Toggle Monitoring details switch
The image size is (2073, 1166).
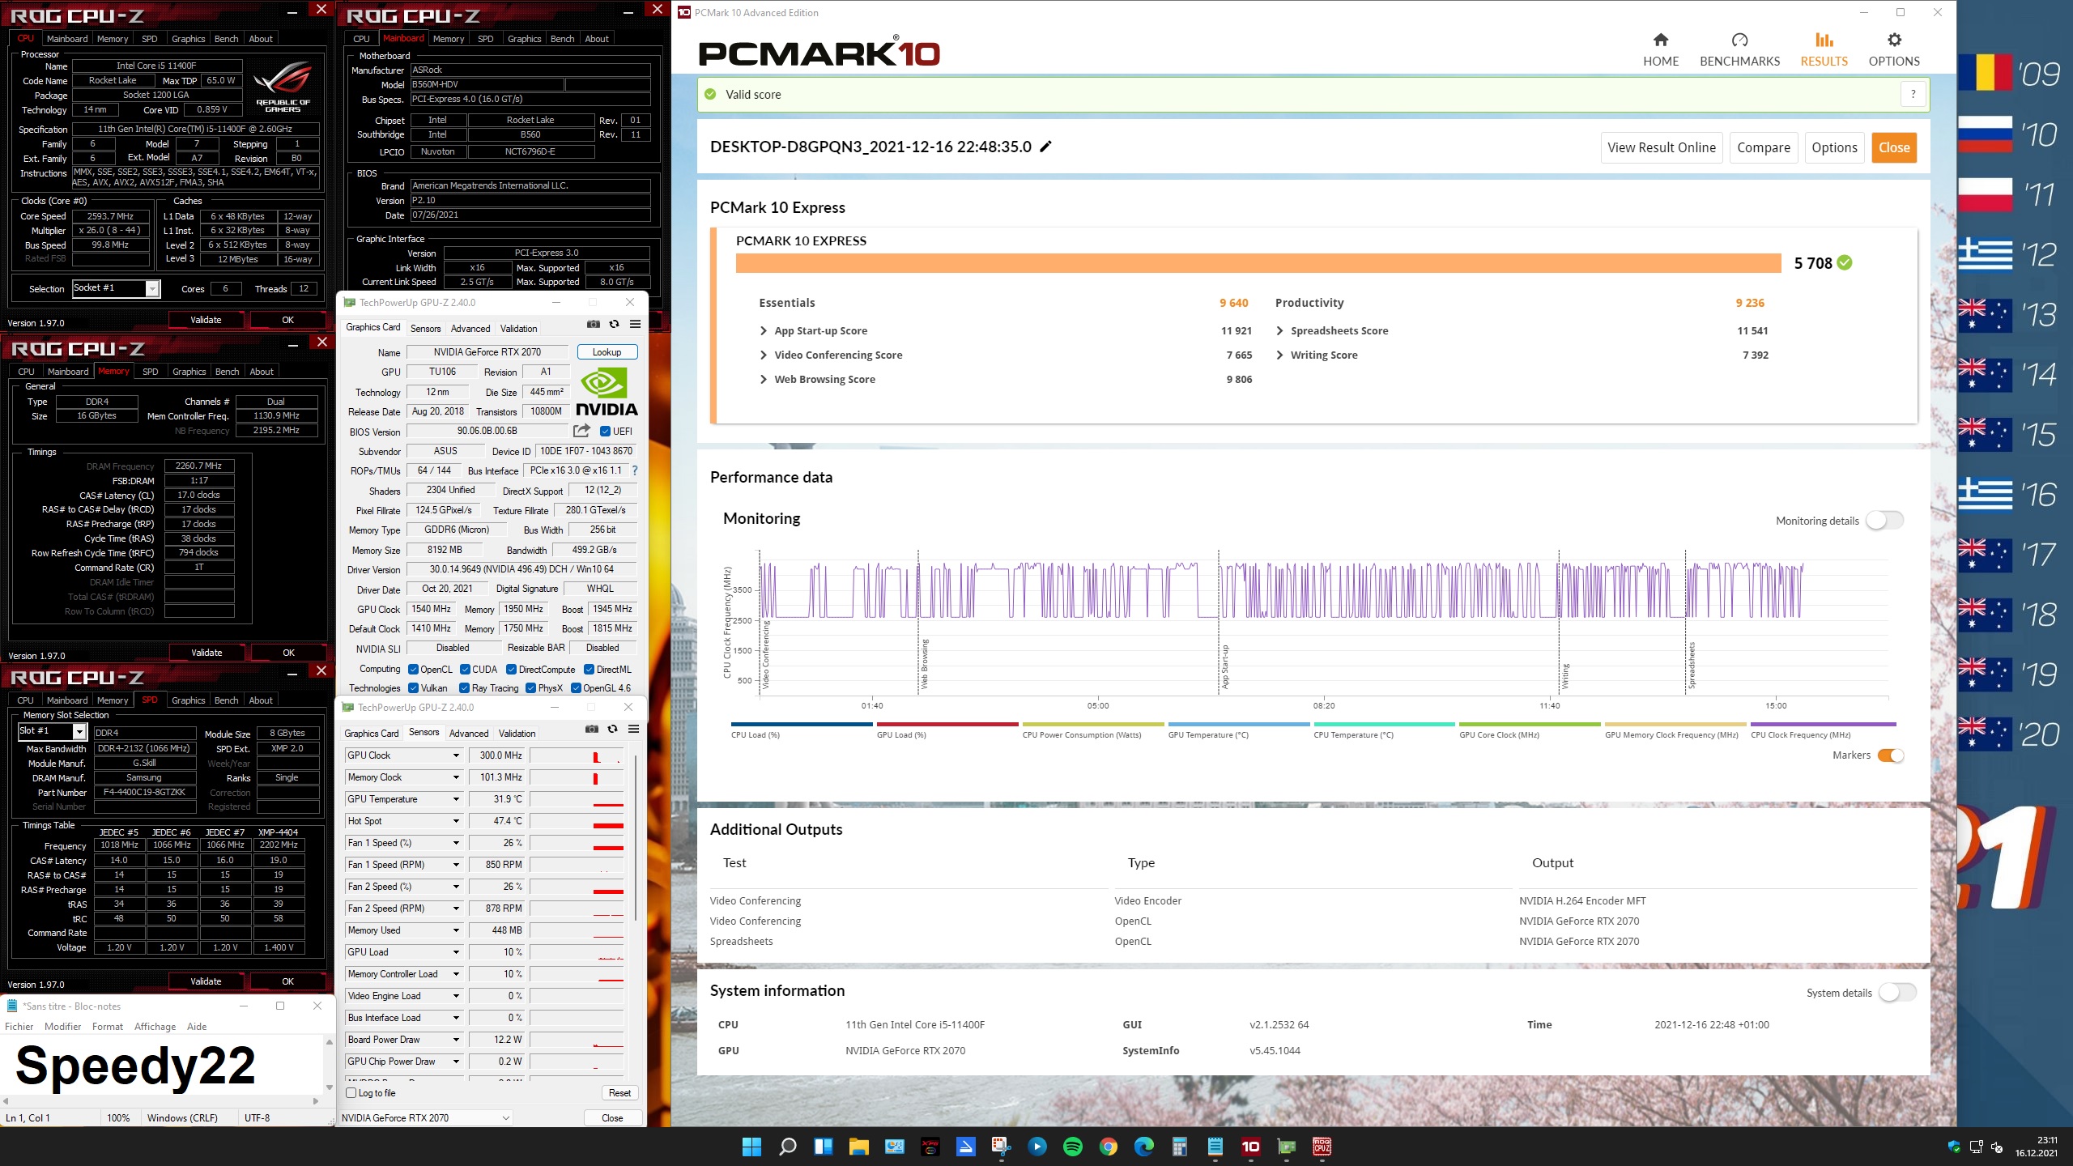1884,521
